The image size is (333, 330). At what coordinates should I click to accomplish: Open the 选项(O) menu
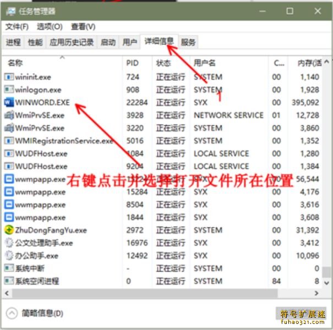[50, 26]
